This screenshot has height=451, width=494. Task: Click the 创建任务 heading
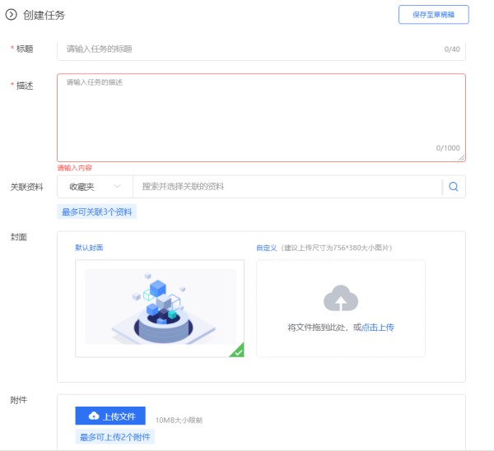point(44,15)
